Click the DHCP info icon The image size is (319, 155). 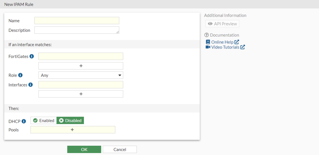[24, 121]
